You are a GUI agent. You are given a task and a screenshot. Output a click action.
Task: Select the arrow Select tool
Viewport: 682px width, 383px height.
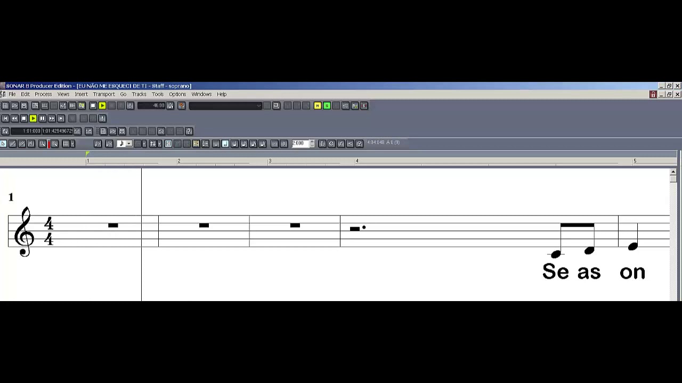[x=3, y=144]
